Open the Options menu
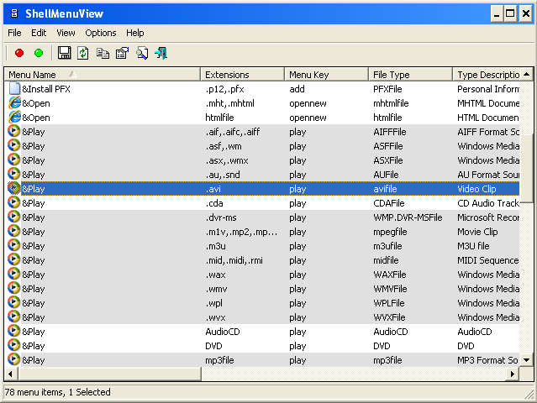Image resolution: width=537 pixels, height=403 pixels. [101, 33]
